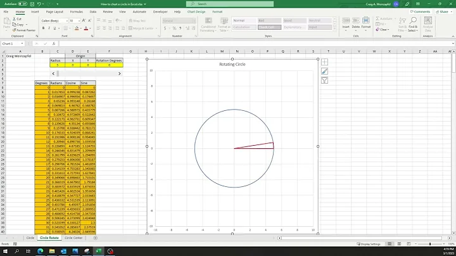
Task: Open Chart Filters funnel beside chart
Action: pos(324,80)
